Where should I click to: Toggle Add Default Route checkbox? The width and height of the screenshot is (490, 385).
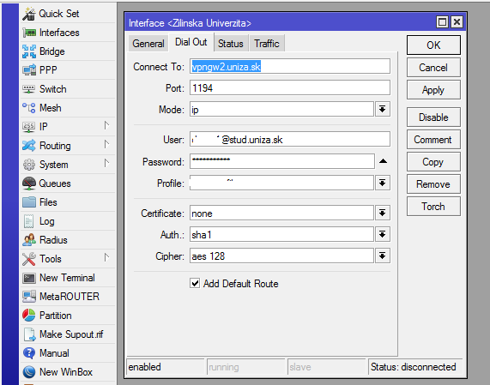pyautogui.click(x=195, y=284)
